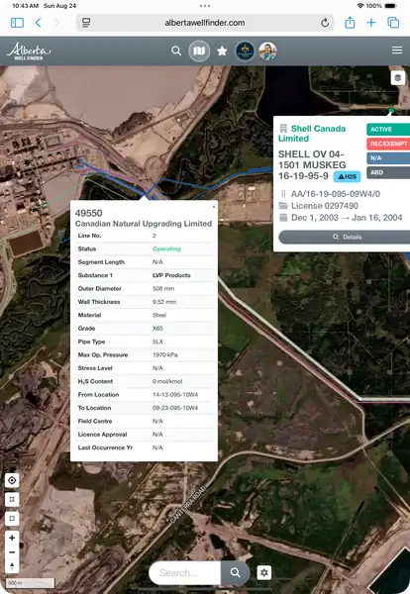Open the map layers control
The image size is (410, 594).
(x=397, y=78)
